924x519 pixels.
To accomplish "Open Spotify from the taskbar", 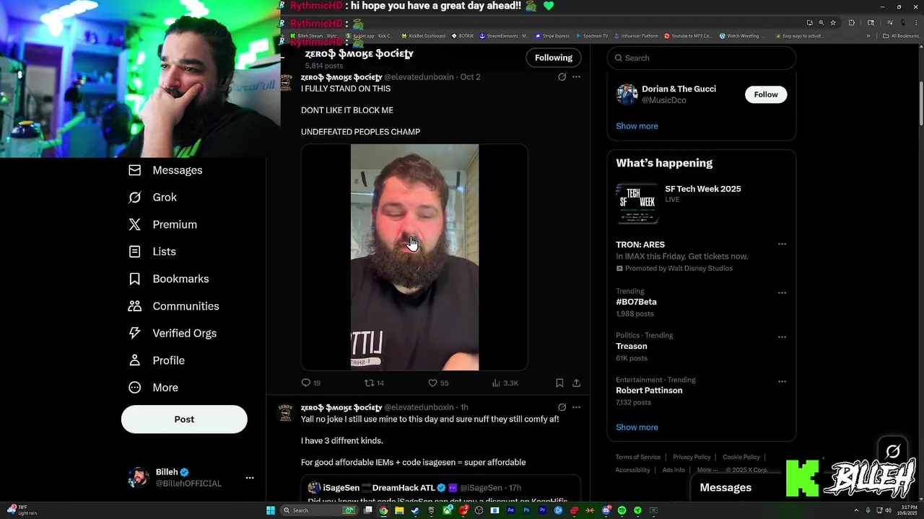I will [622, 510].
